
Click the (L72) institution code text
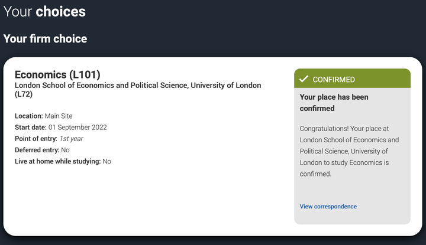click(25, 94)
